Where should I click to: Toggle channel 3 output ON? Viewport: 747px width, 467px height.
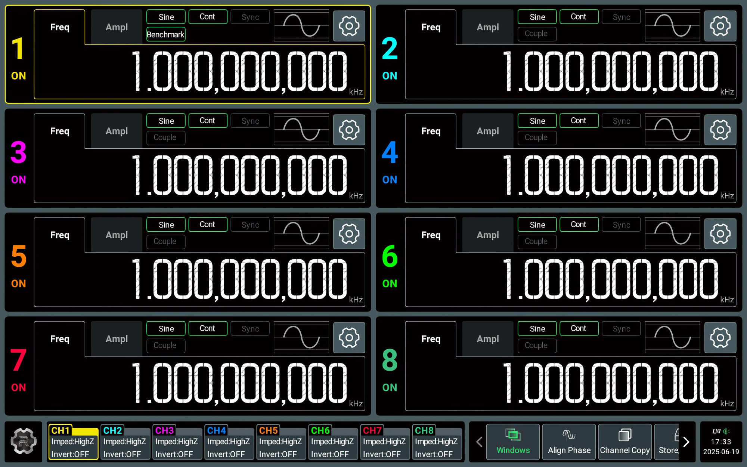[x=18, y=180]
